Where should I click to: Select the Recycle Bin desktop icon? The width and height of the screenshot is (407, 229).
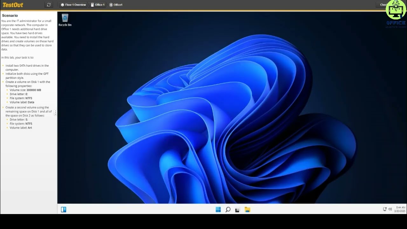click(x=65, y=20)
